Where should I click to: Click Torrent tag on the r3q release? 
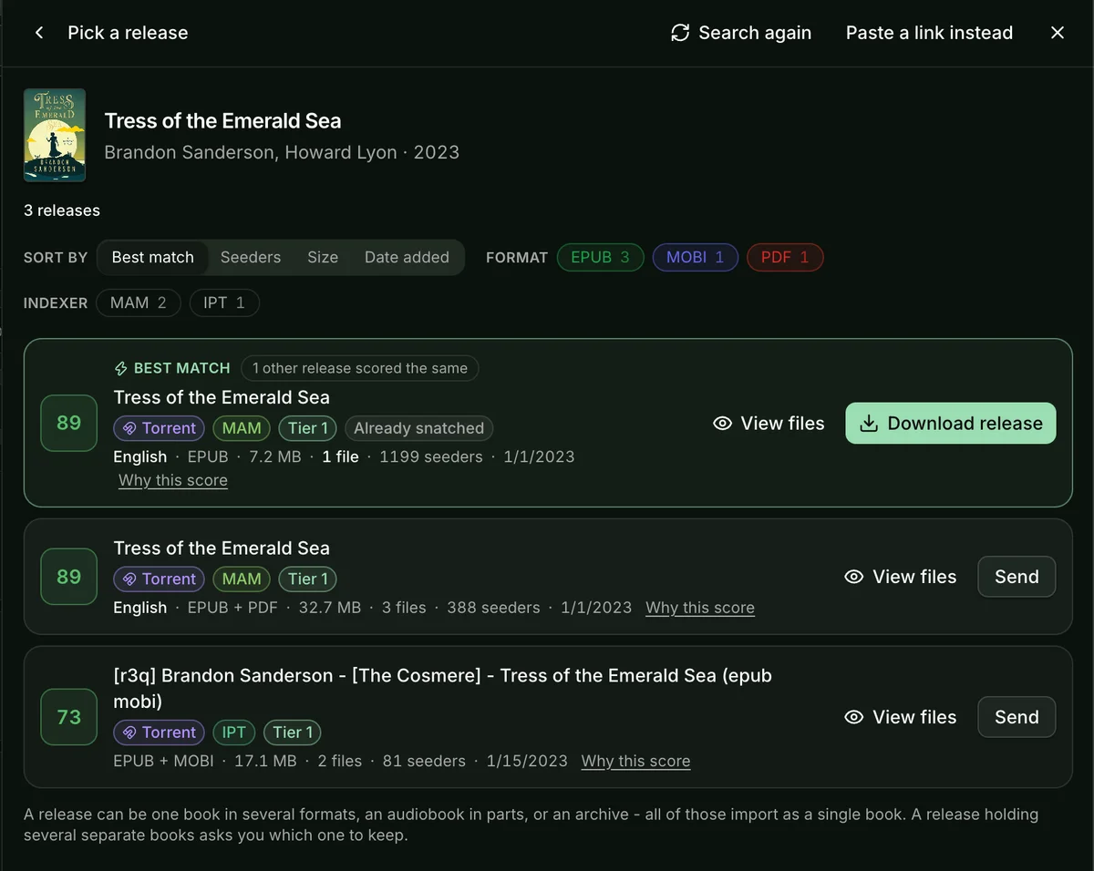(x=159, y=733)
